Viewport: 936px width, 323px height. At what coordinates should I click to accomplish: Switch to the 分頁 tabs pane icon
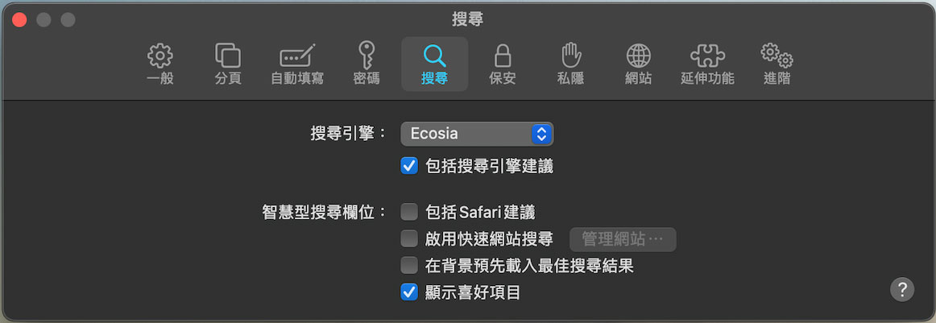coord(228,56)
